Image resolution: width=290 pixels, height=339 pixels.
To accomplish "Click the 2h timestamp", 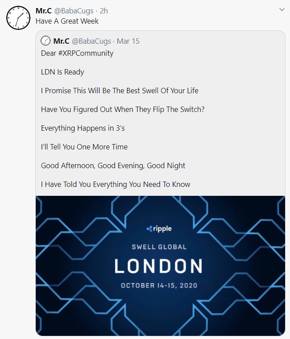I will click(104, 10).
